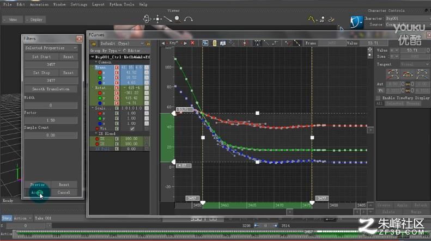Collapse the IK Blend group
Screen dimensions: 431x241
click(x=96, y=133)
